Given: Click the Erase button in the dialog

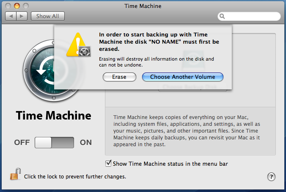Looking at the screenshot, I should [119, 77].
